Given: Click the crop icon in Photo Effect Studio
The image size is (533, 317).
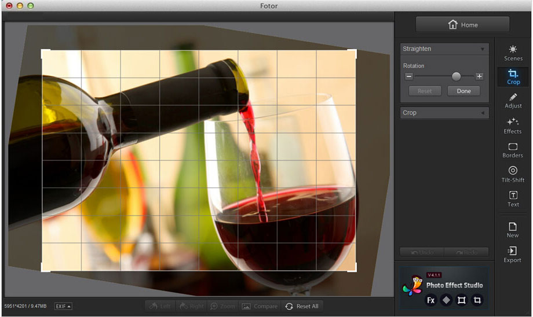Looking at the screenshot, I should [x=477, y=300].
